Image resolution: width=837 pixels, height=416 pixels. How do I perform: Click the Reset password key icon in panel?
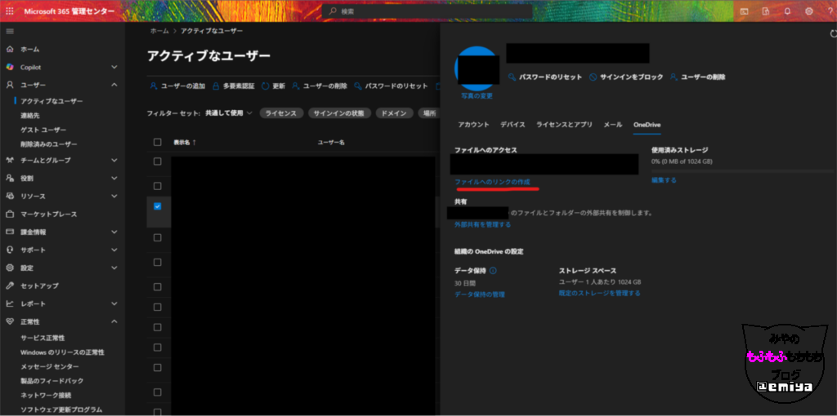(512, 77)
